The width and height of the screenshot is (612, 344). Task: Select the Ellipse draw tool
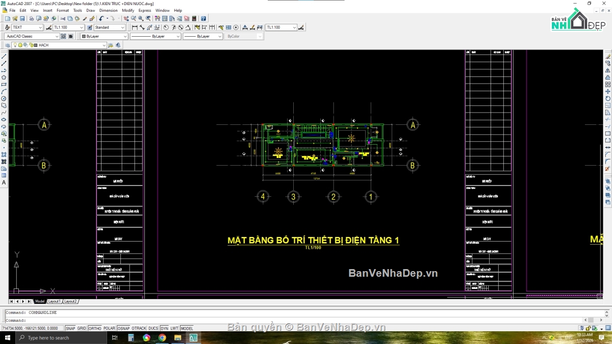pyautogui.click(x=4, y=120)
